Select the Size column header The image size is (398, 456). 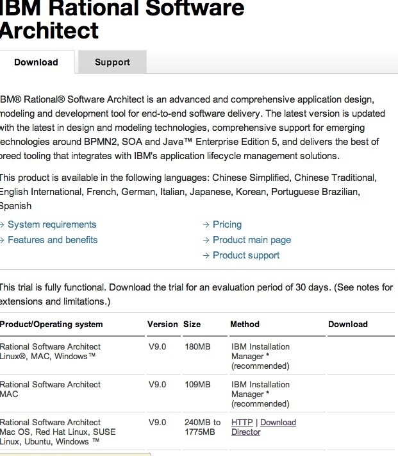192,325
